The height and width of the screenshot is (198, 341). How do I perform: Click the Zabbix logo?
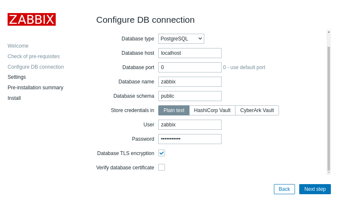32,19
